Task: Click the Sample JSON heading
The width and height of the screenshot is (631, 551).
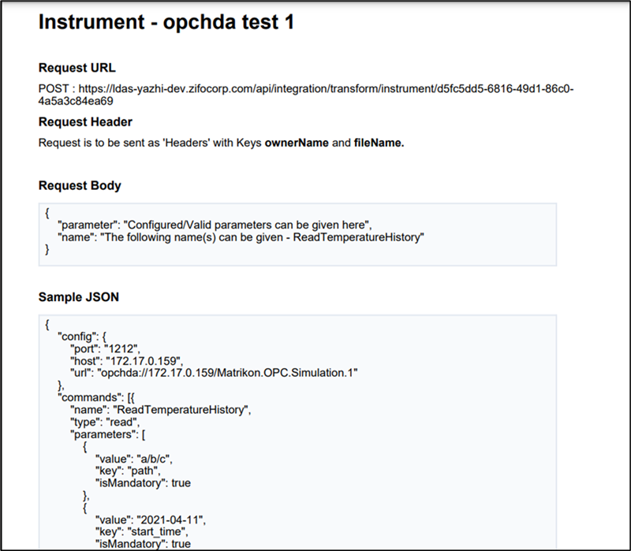Action: [78, 297]
